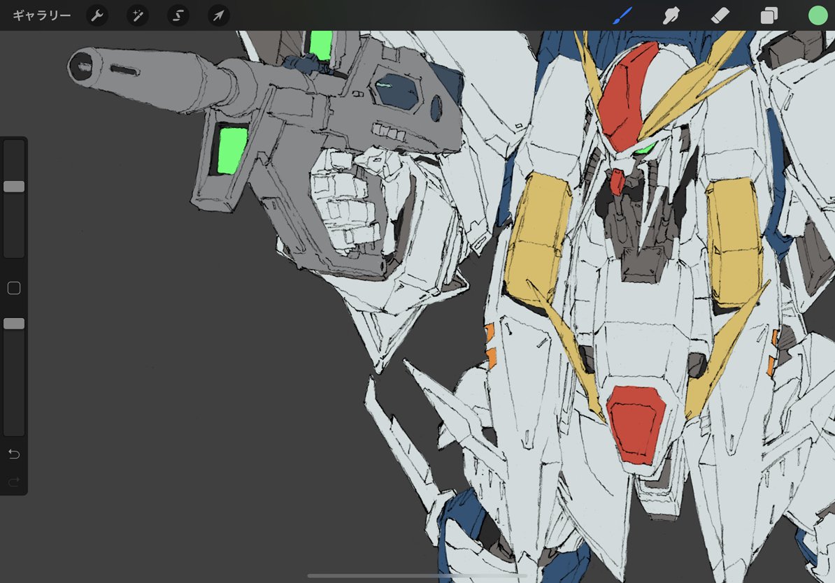Select the Eraser tool

click(720, 15)
